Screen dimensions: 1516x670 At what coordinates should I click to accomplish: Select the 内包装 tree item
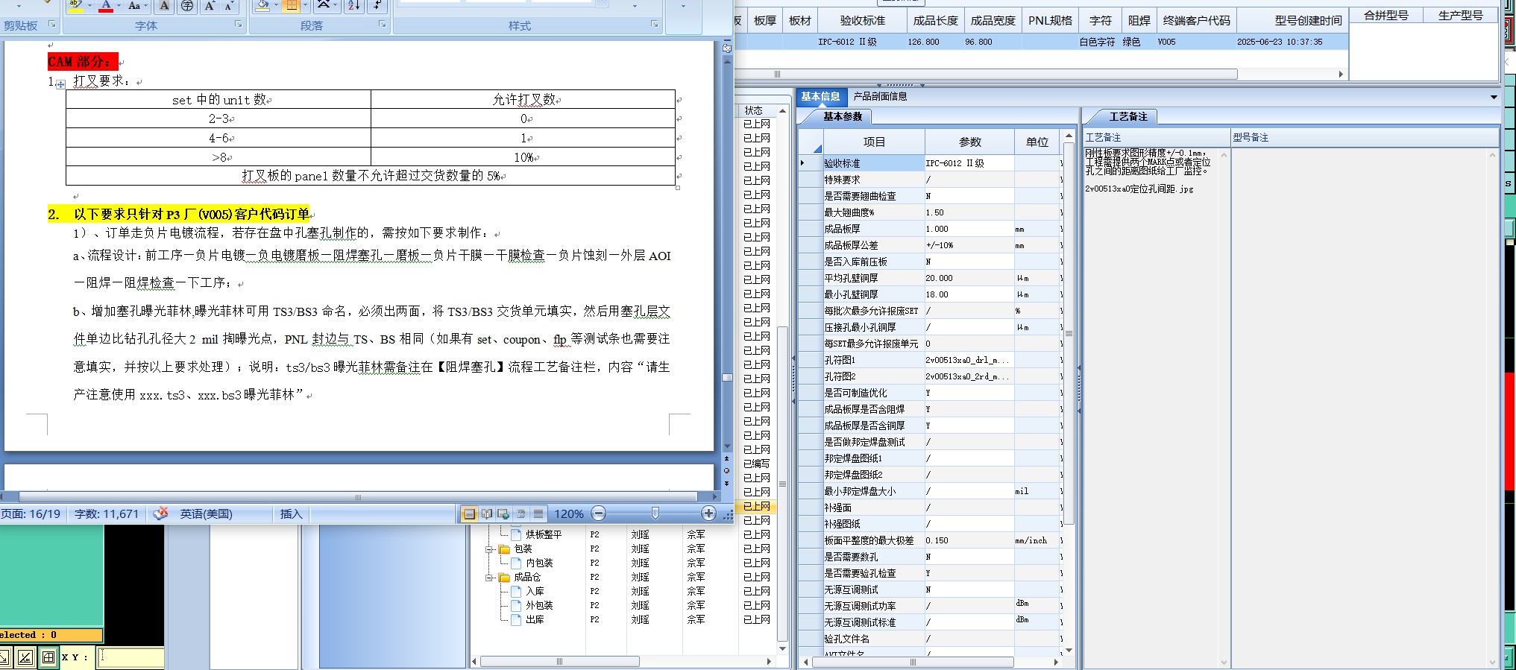pos(539,563)
